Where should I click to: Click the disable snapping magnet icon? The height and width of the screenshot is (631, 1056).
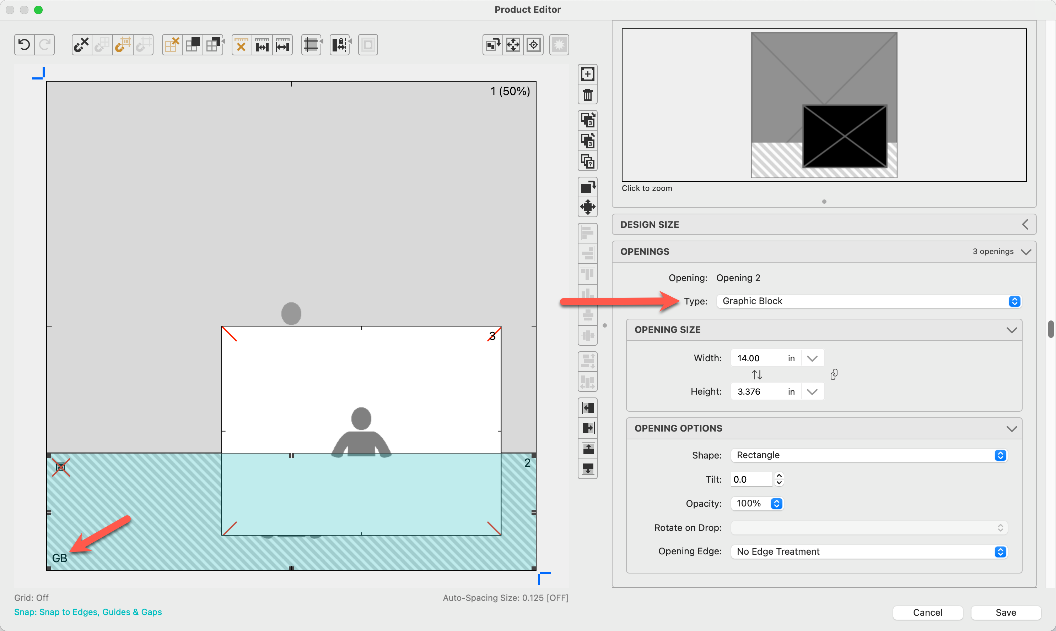(x=81, y=45)
